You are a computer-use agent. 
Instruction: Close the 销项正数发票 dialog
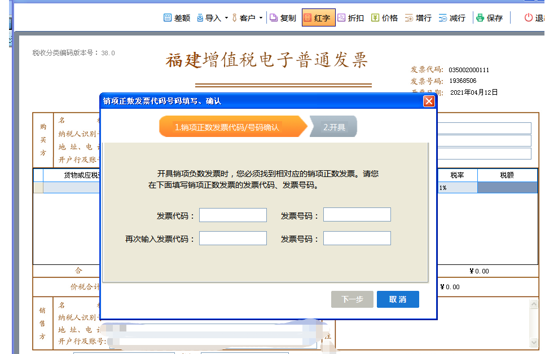(429, 101)
